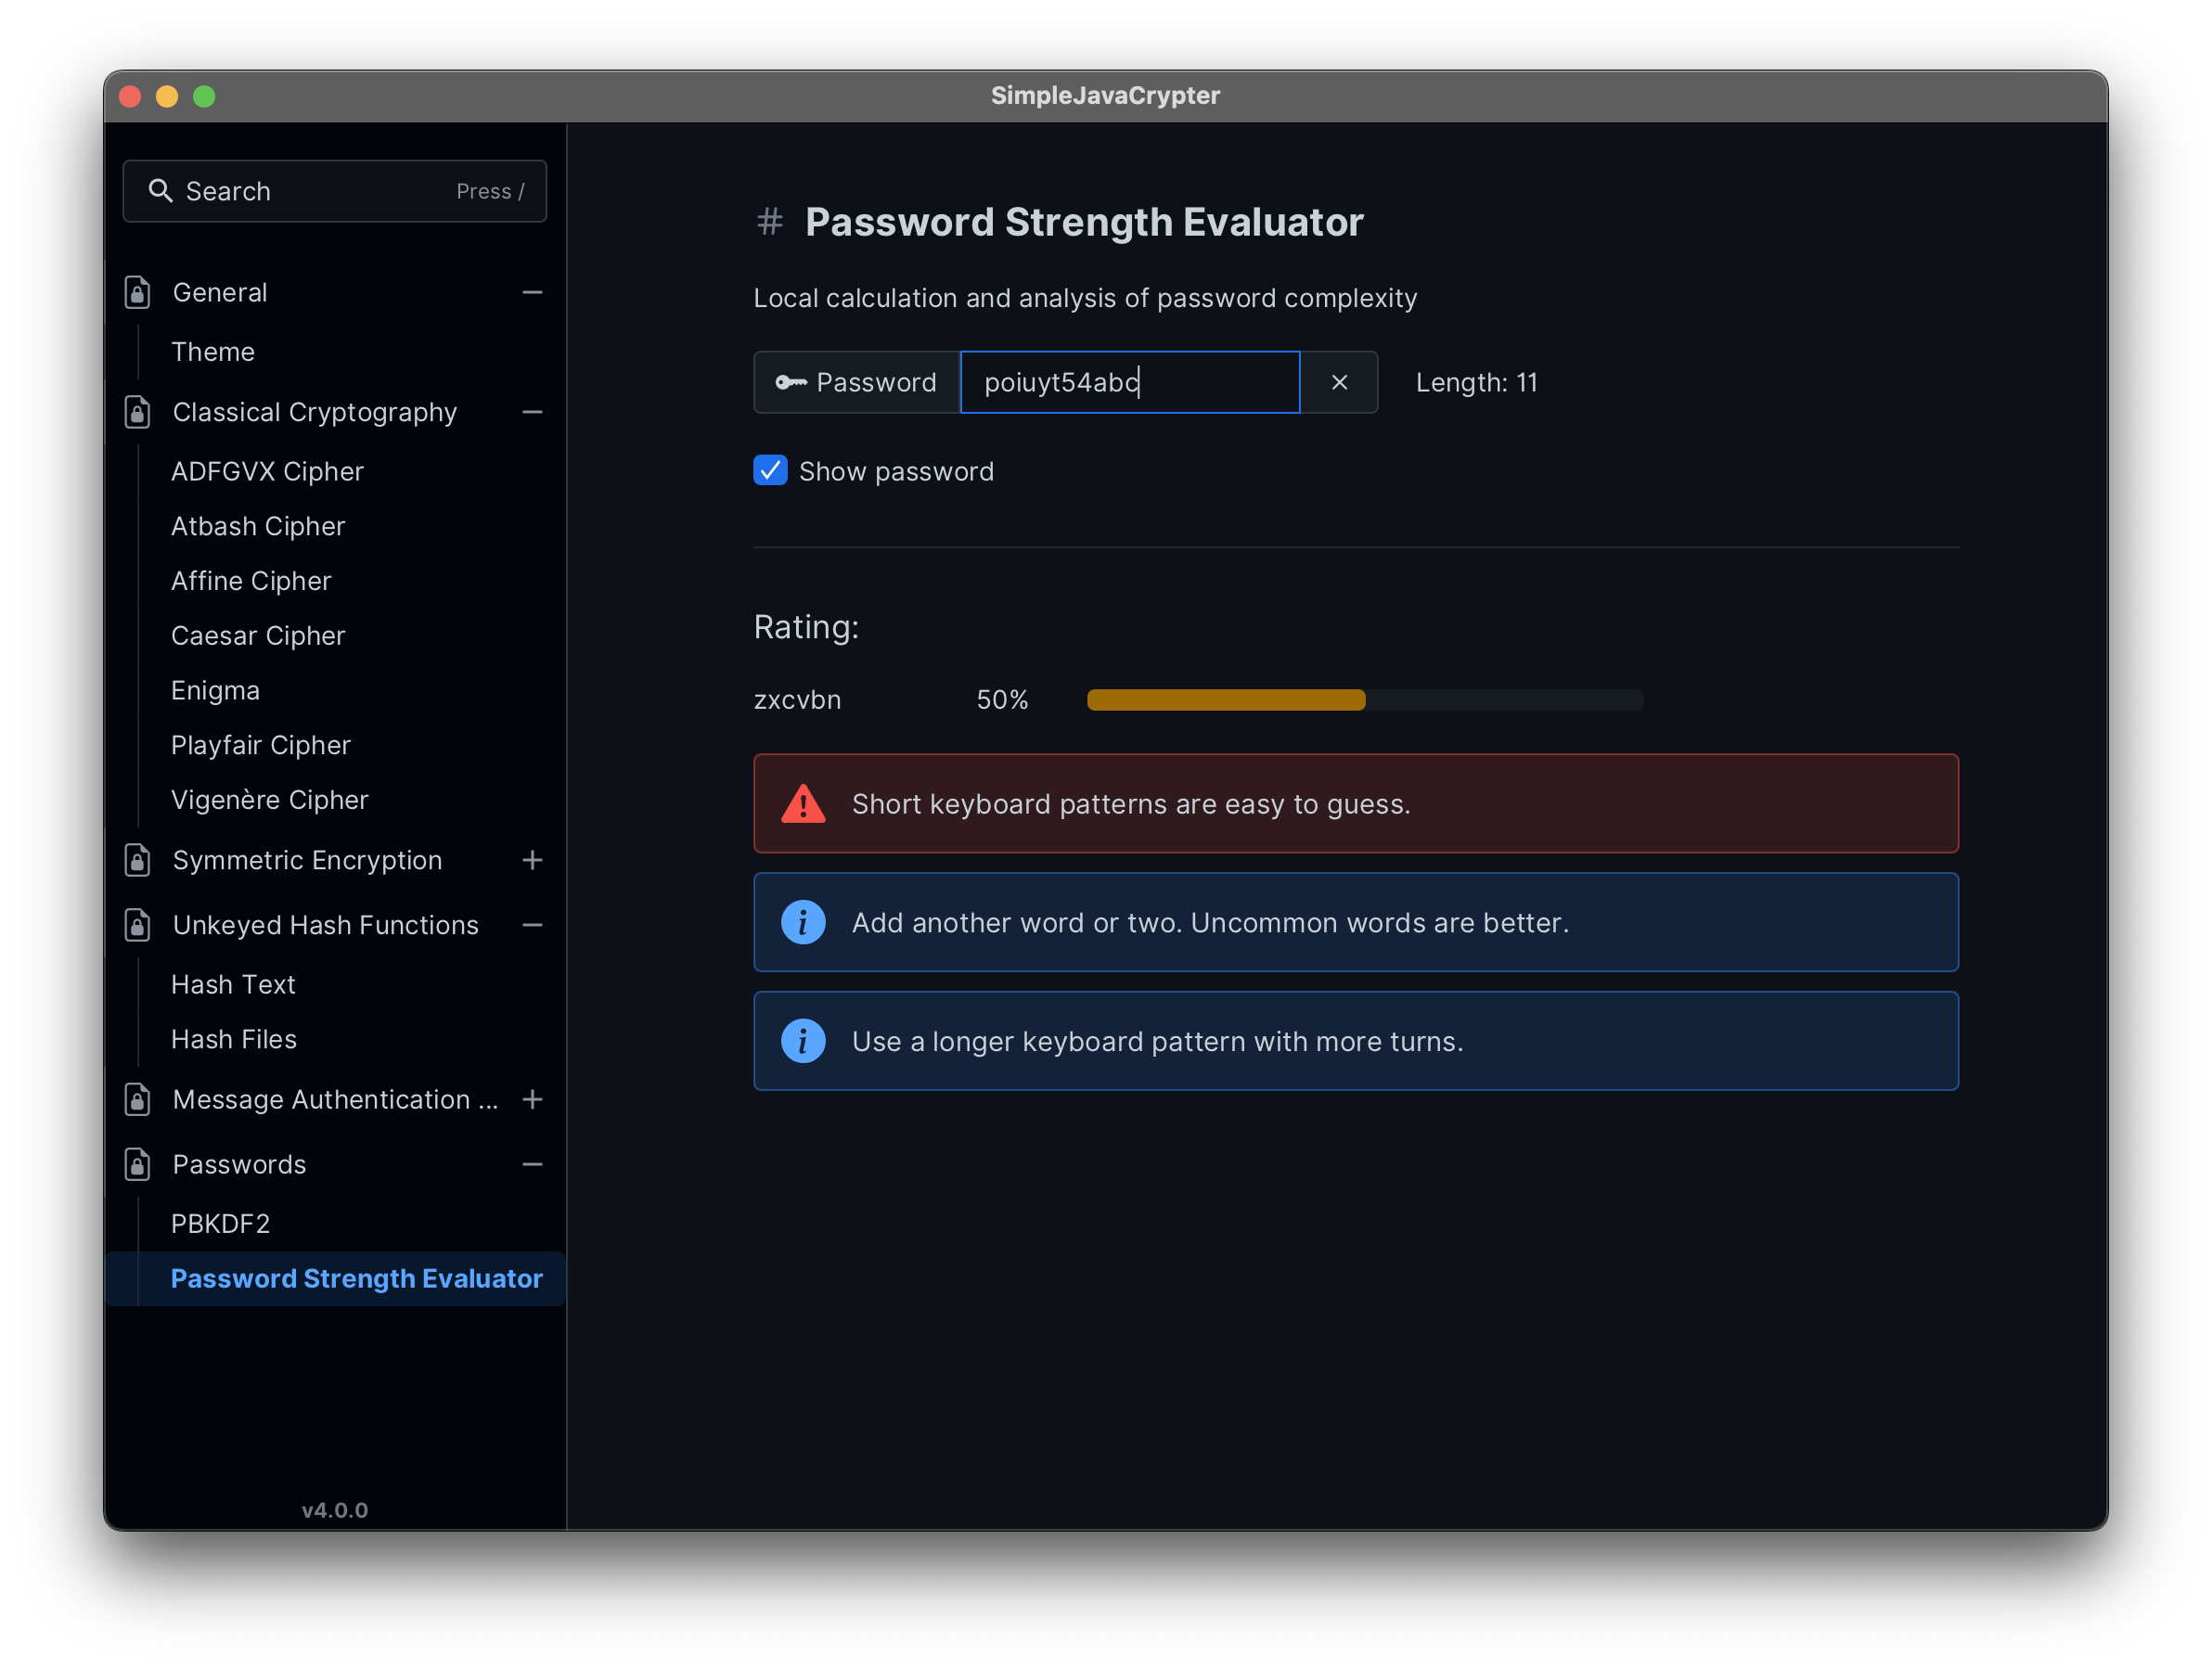The image size is (2212, 1668).
Task: Clear password with the X icon
Action: pyautogui.click(x=1339, y=382)
